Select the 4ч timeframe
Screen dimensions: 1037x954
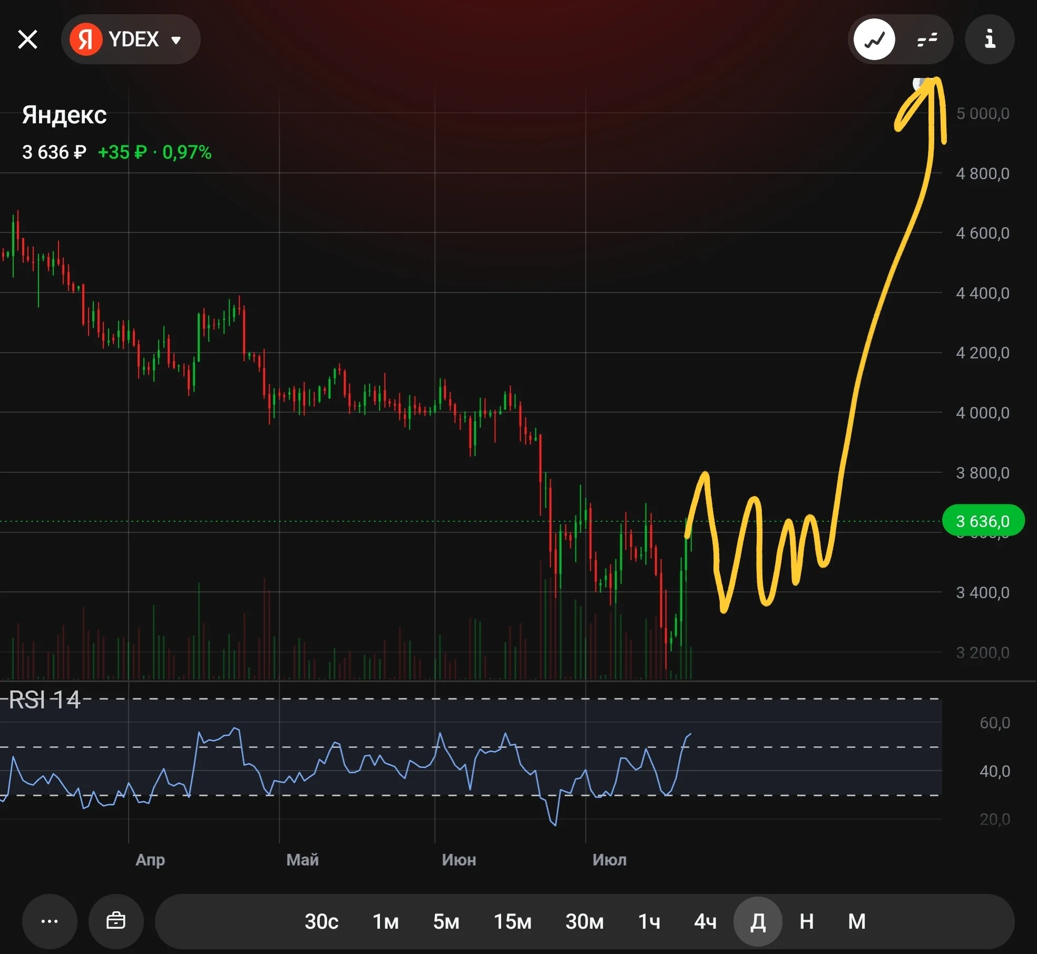point(705,921)
